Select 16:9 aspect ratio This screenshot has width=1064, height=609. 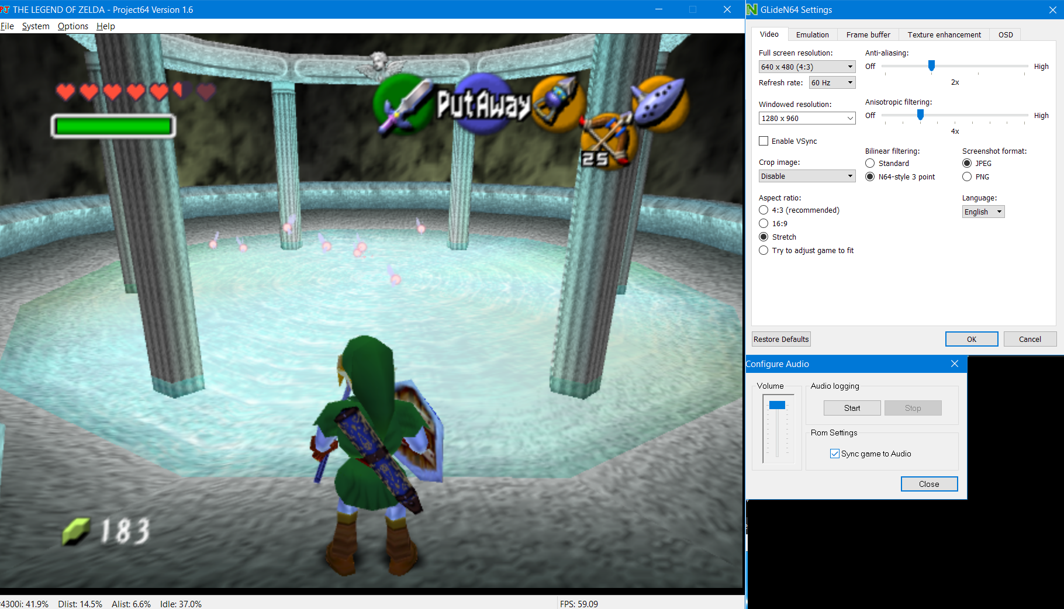[x=764, y=223]
